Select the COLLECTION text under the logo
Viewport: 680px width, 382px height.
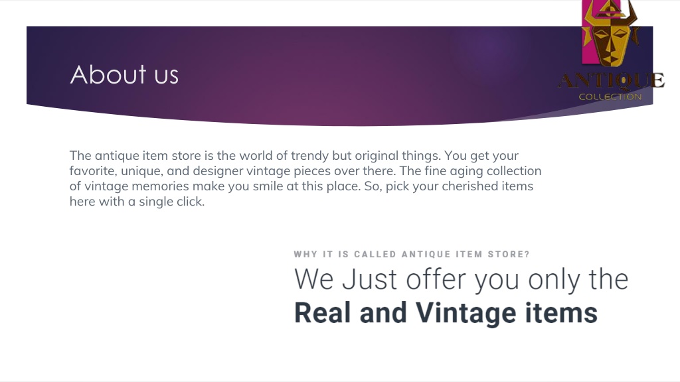pyautogui.click(x=610, y=97)
